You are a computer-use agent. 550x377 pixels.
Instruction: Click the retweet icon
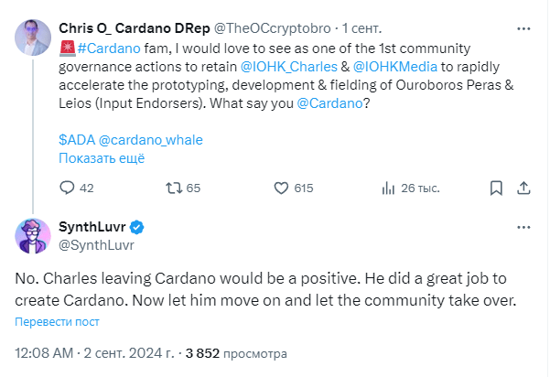coord(171,188)
